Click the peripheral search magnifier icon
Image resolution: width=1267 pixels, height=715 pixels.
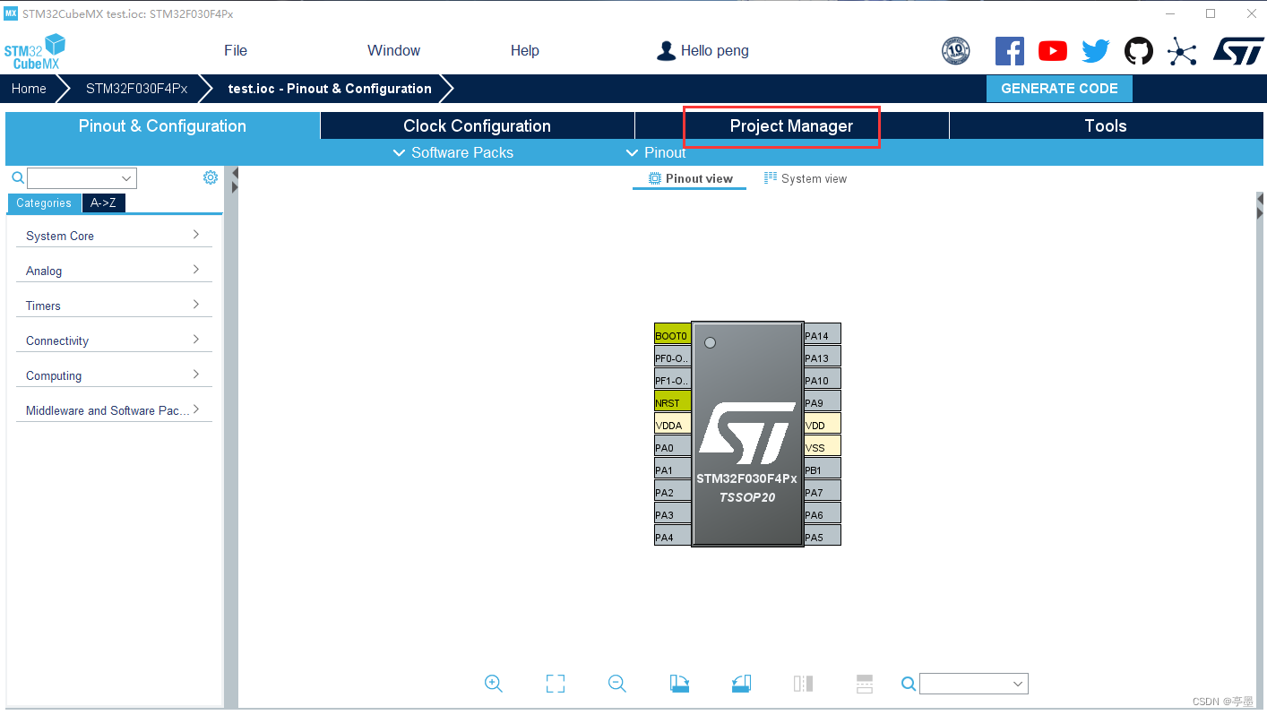17,178
